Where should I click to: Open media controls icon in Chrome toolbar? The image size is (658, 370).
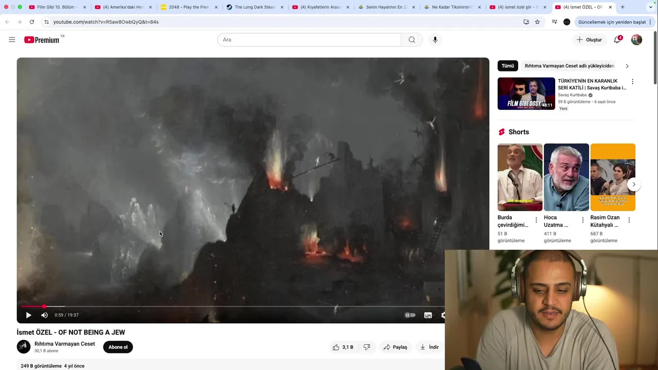[x=554, y=22]
